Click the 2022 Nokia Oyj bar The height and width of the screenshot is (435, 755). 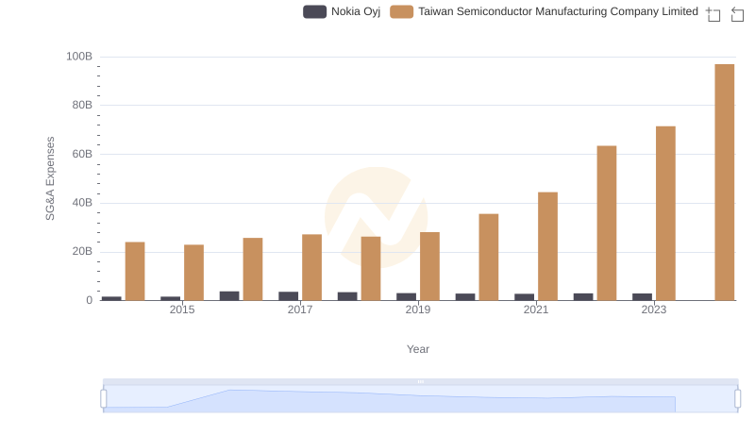(x=583, y=297)
